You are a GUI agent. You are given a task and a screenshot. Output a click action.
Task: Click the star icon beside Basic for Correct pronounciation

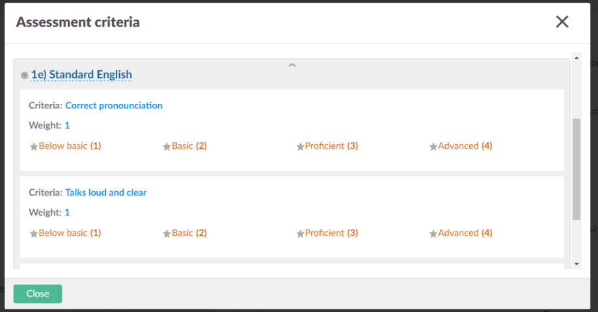pyautogui.click(x=167, y=147)
